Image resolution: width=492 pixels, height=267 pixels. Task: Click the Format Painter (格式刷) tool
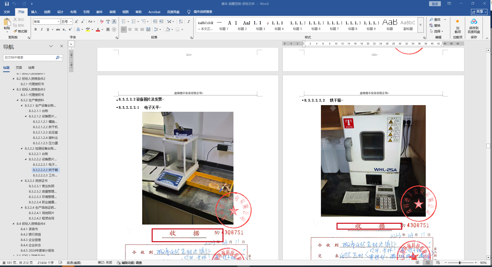point(20,31)
